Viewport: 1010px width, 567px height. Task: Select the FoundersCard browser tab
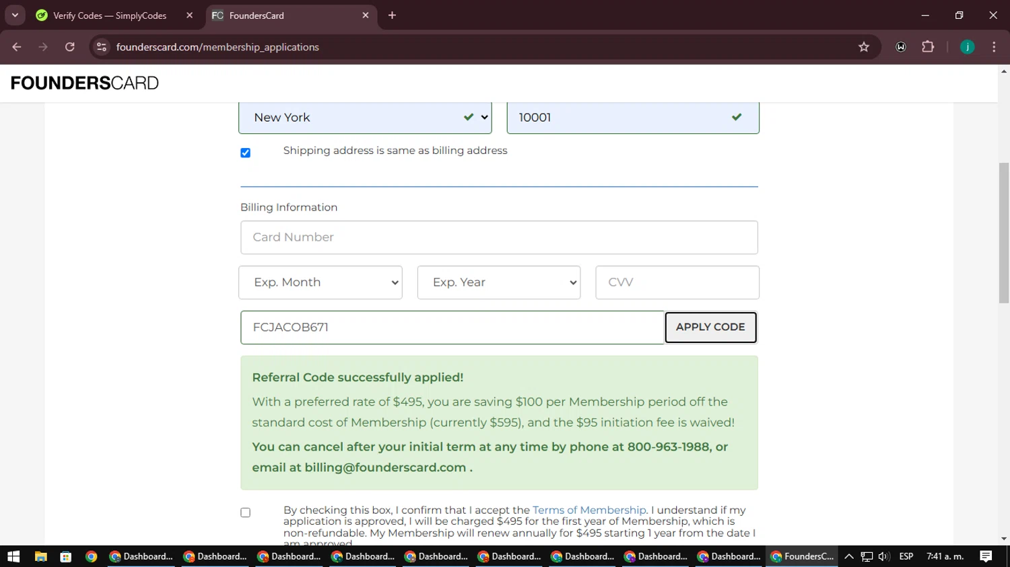(x=291, y=15)
